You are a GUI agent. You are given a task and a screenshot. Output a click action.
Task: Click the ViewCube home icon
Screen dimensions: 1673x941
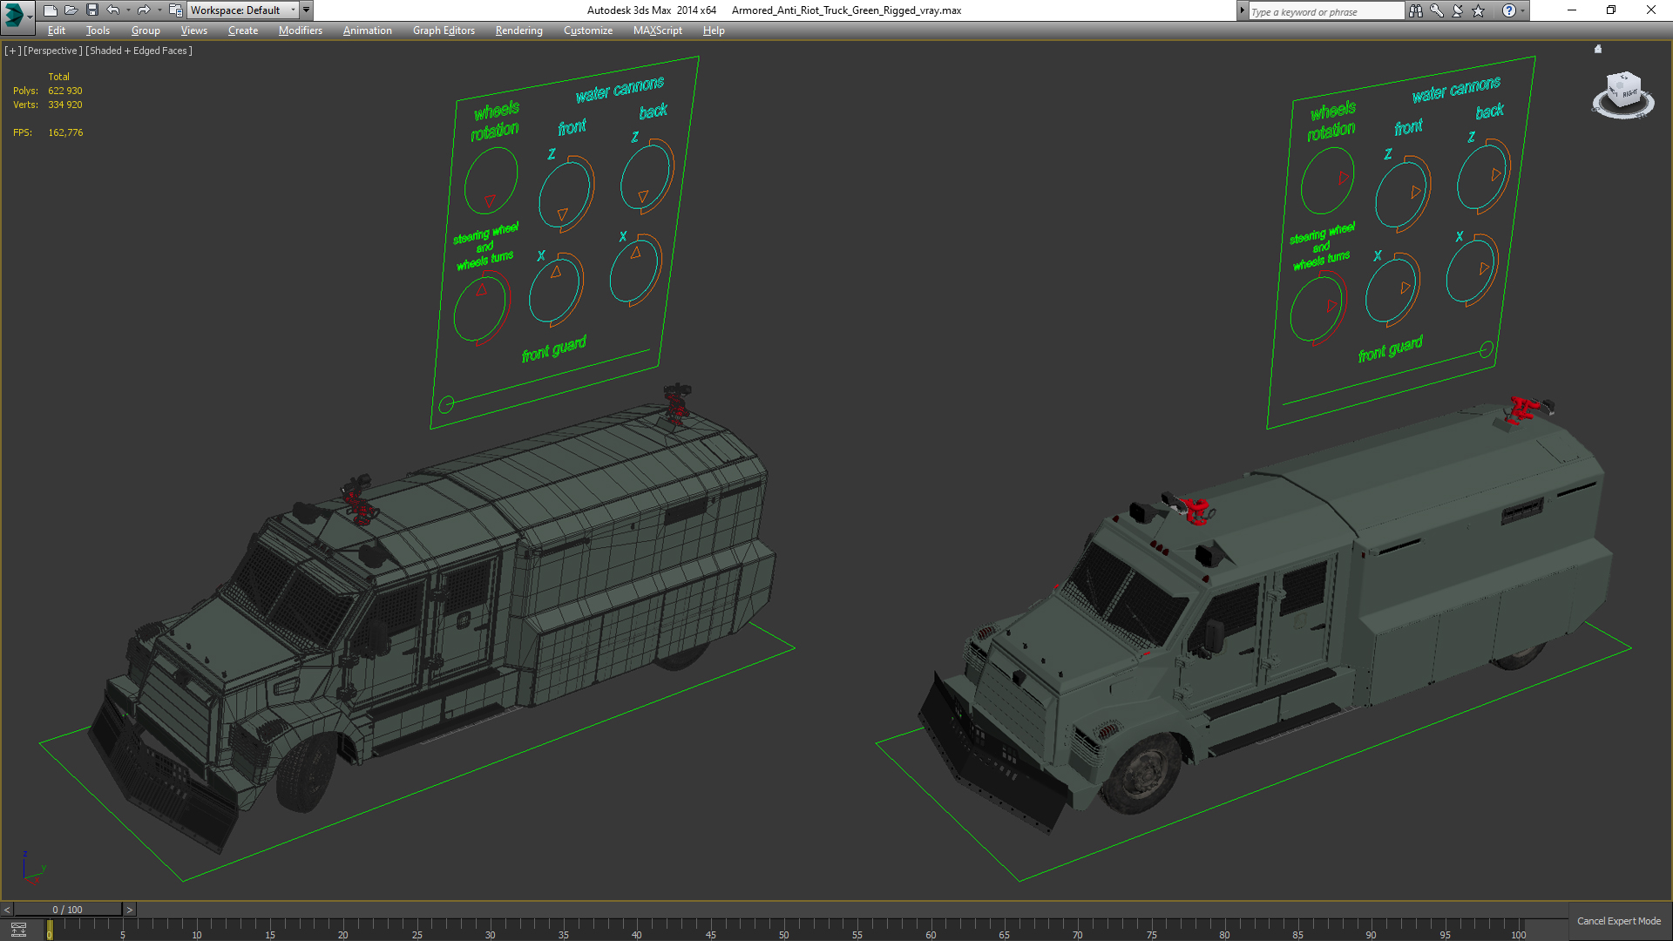click(1598, 50)
